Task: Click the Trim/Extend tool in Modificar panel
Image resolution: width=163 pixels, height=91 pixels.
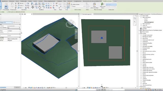Action: [43, 7]
